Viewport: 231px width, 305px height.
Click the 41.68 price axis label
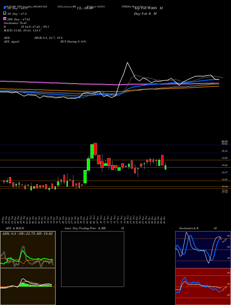coord(225,180)
